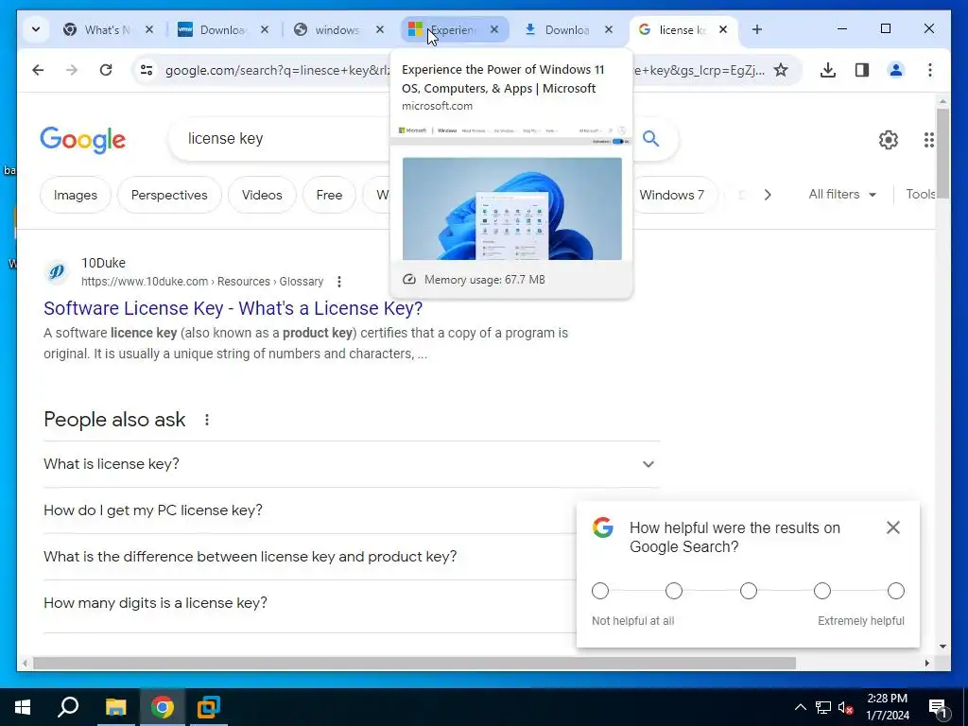This screenshot has height=726, width=968.
Task: Expand the license key vs product key question
Action: tap(309, 557)
